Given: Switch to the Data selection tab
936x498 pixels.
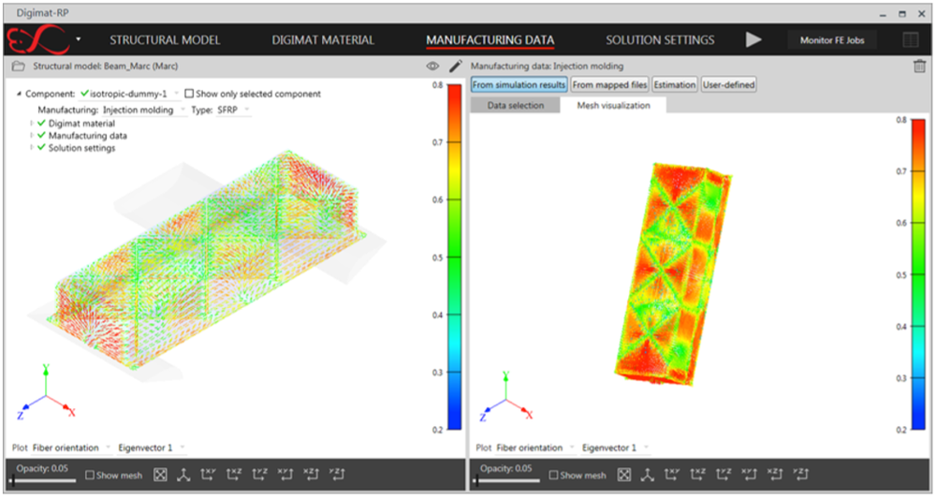Looking at the screenshot, I should tap(515, 105).
